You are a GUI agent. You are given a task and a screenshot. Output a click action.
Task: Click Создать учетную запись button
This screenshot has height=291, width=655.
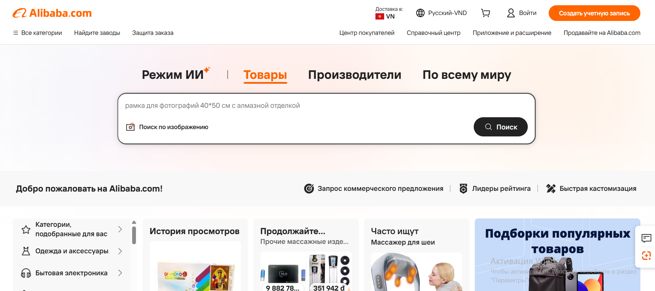[x=594, y=13]
